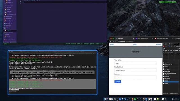Close the Forms Bootstrap browser tab

[x=153, y=38]
